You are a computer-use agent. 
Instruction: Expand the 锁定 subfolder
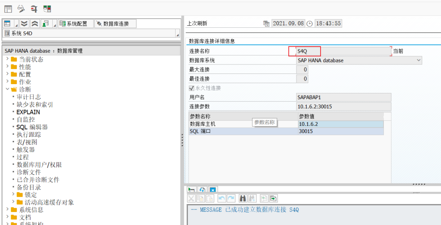[x=13, y=194]
